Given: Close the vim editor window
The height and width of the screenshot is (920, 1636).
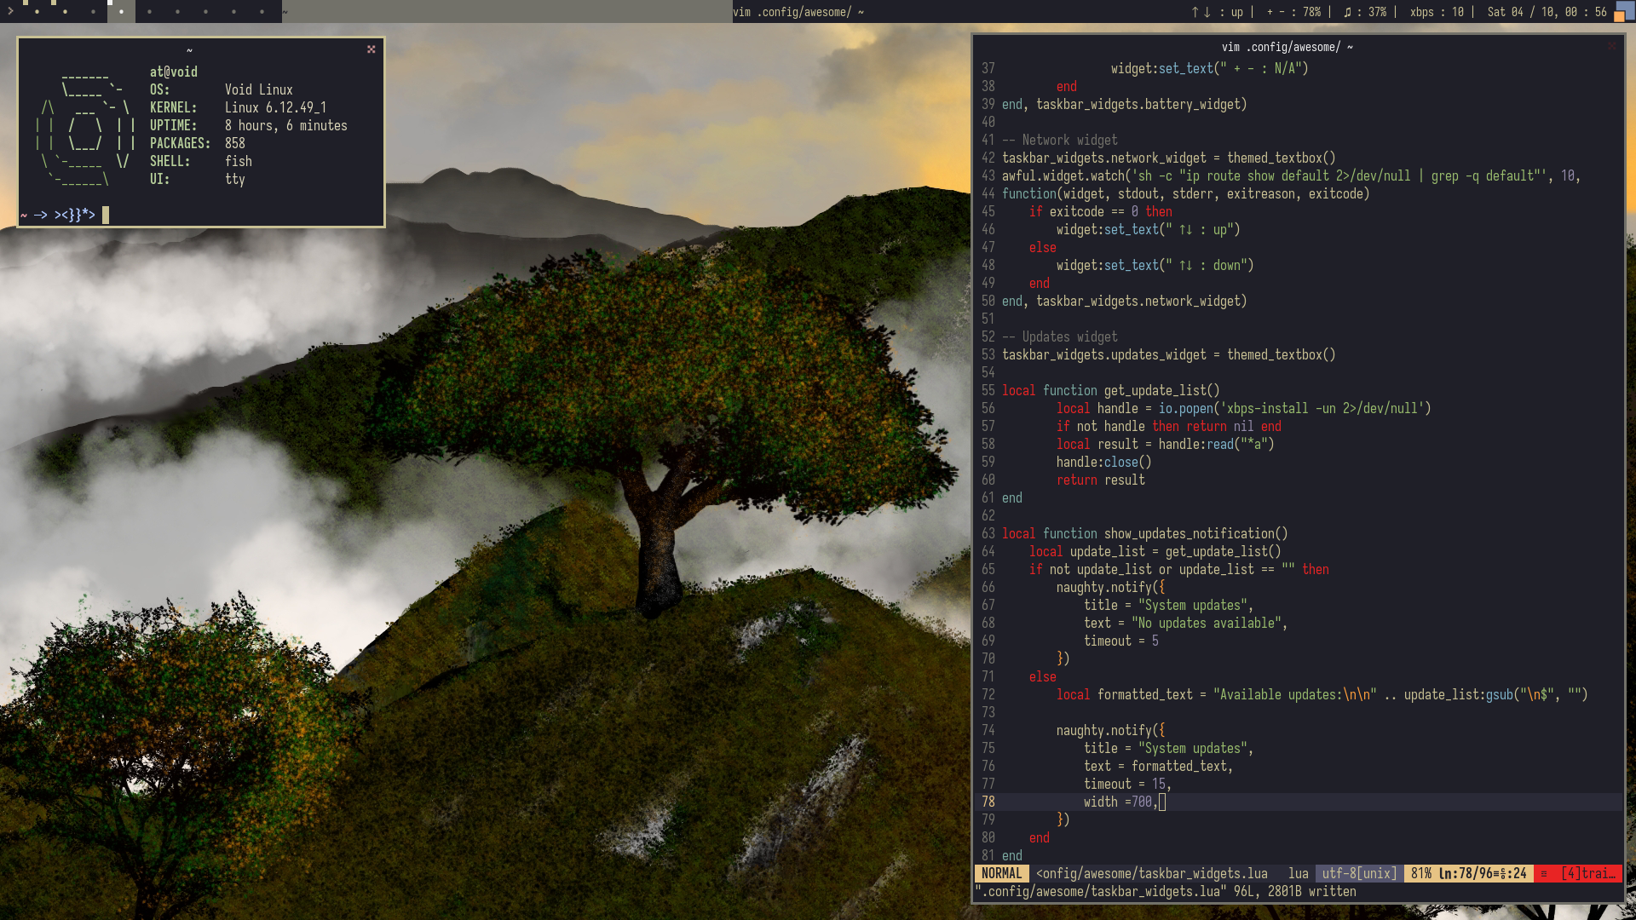Looking at the screenshot, I should click(x=1611, y=46).
